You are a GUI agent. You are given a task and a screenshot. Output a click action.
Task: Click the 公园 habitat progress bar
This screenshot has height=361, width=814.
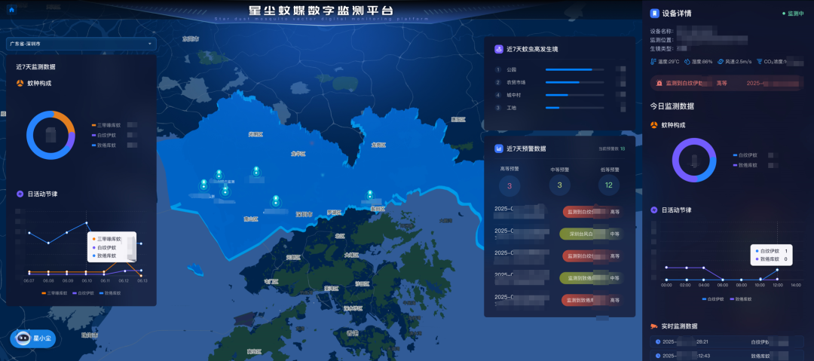574,69
